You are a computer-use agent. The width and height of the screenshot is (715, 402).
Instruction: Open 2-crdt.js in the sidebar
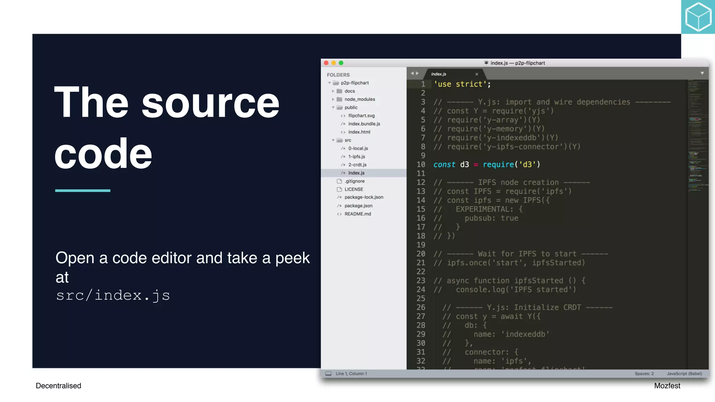pos(357,165)
